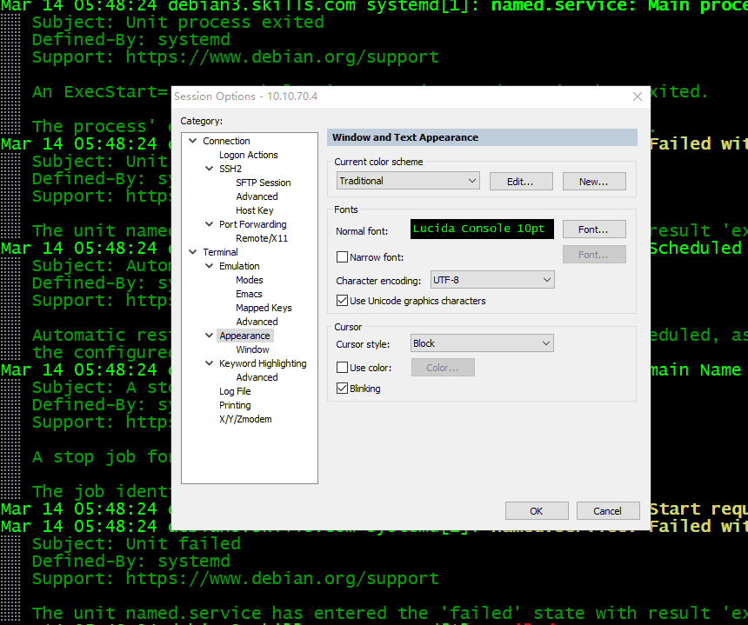Select Remote/X11 category

coord(262,238)
